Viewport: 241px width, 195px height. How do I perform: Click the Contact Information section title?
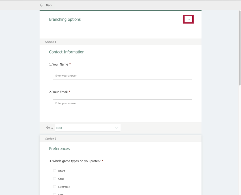pos(67,52)
